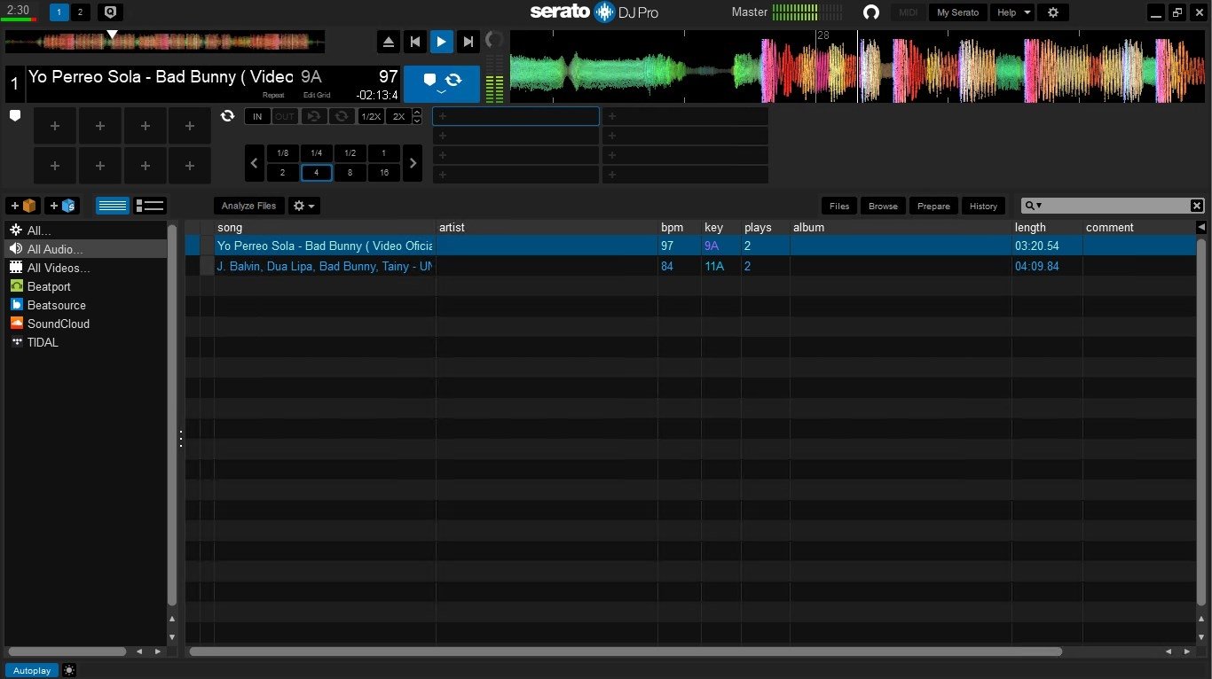Click the Autoplay settings sun icon

point(69,670)
